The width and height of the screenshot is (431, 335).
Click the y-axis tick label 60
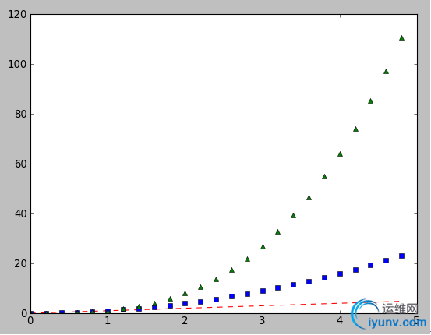pyautogui.click(x=20, y=164)
